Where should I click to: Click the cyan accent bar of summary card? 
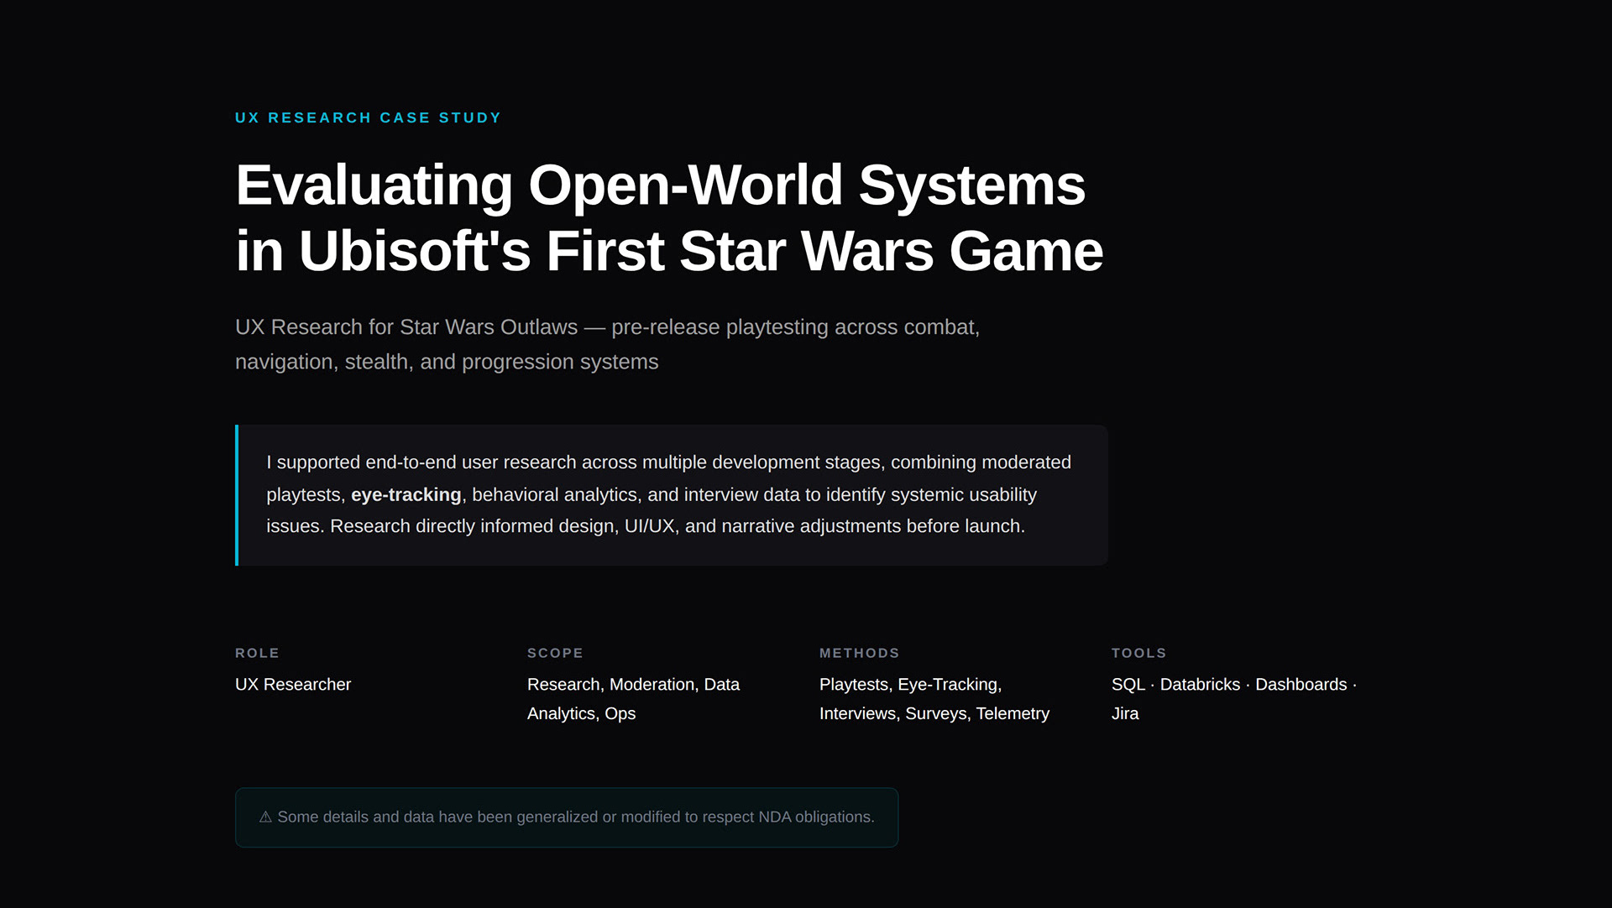click(237, 495)
